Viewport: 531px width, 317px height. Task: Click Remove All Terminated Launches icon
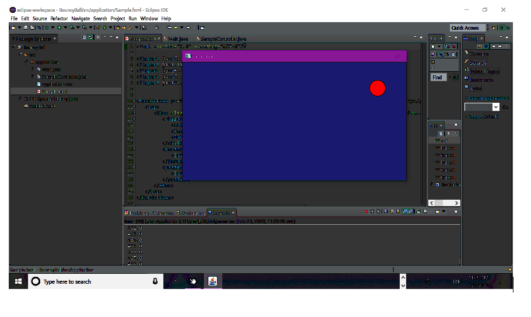378,212
